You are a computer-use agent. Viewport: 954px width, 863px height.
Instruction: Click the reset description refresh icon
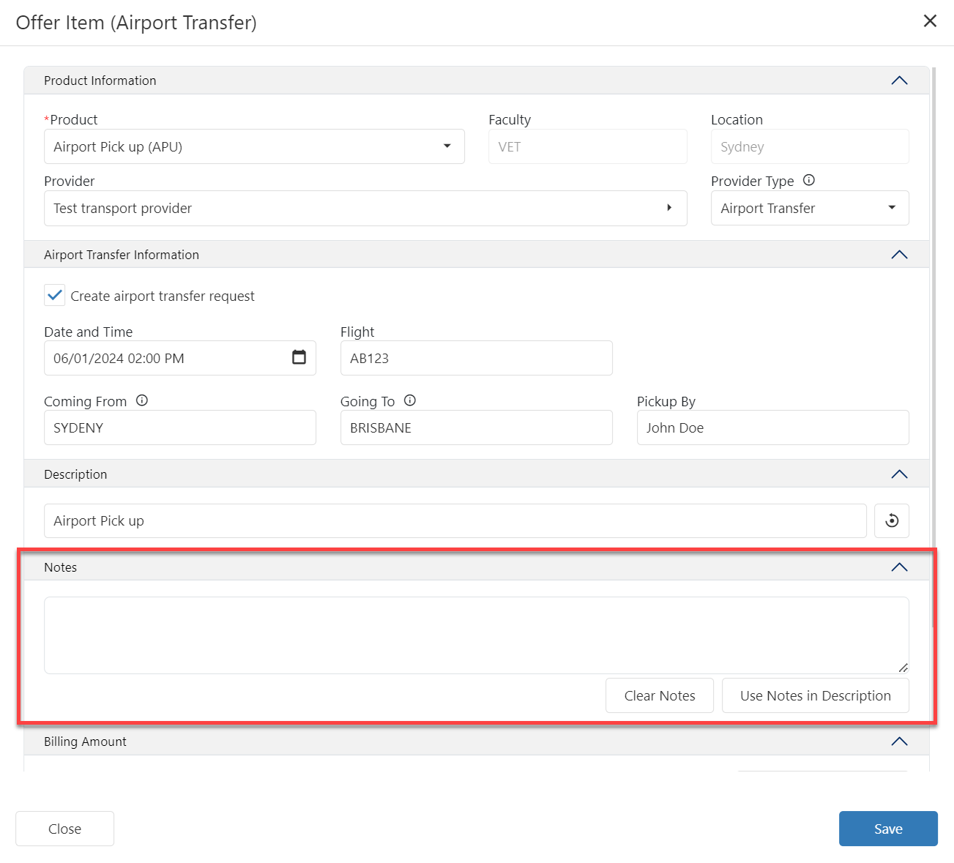click(891, 521)
